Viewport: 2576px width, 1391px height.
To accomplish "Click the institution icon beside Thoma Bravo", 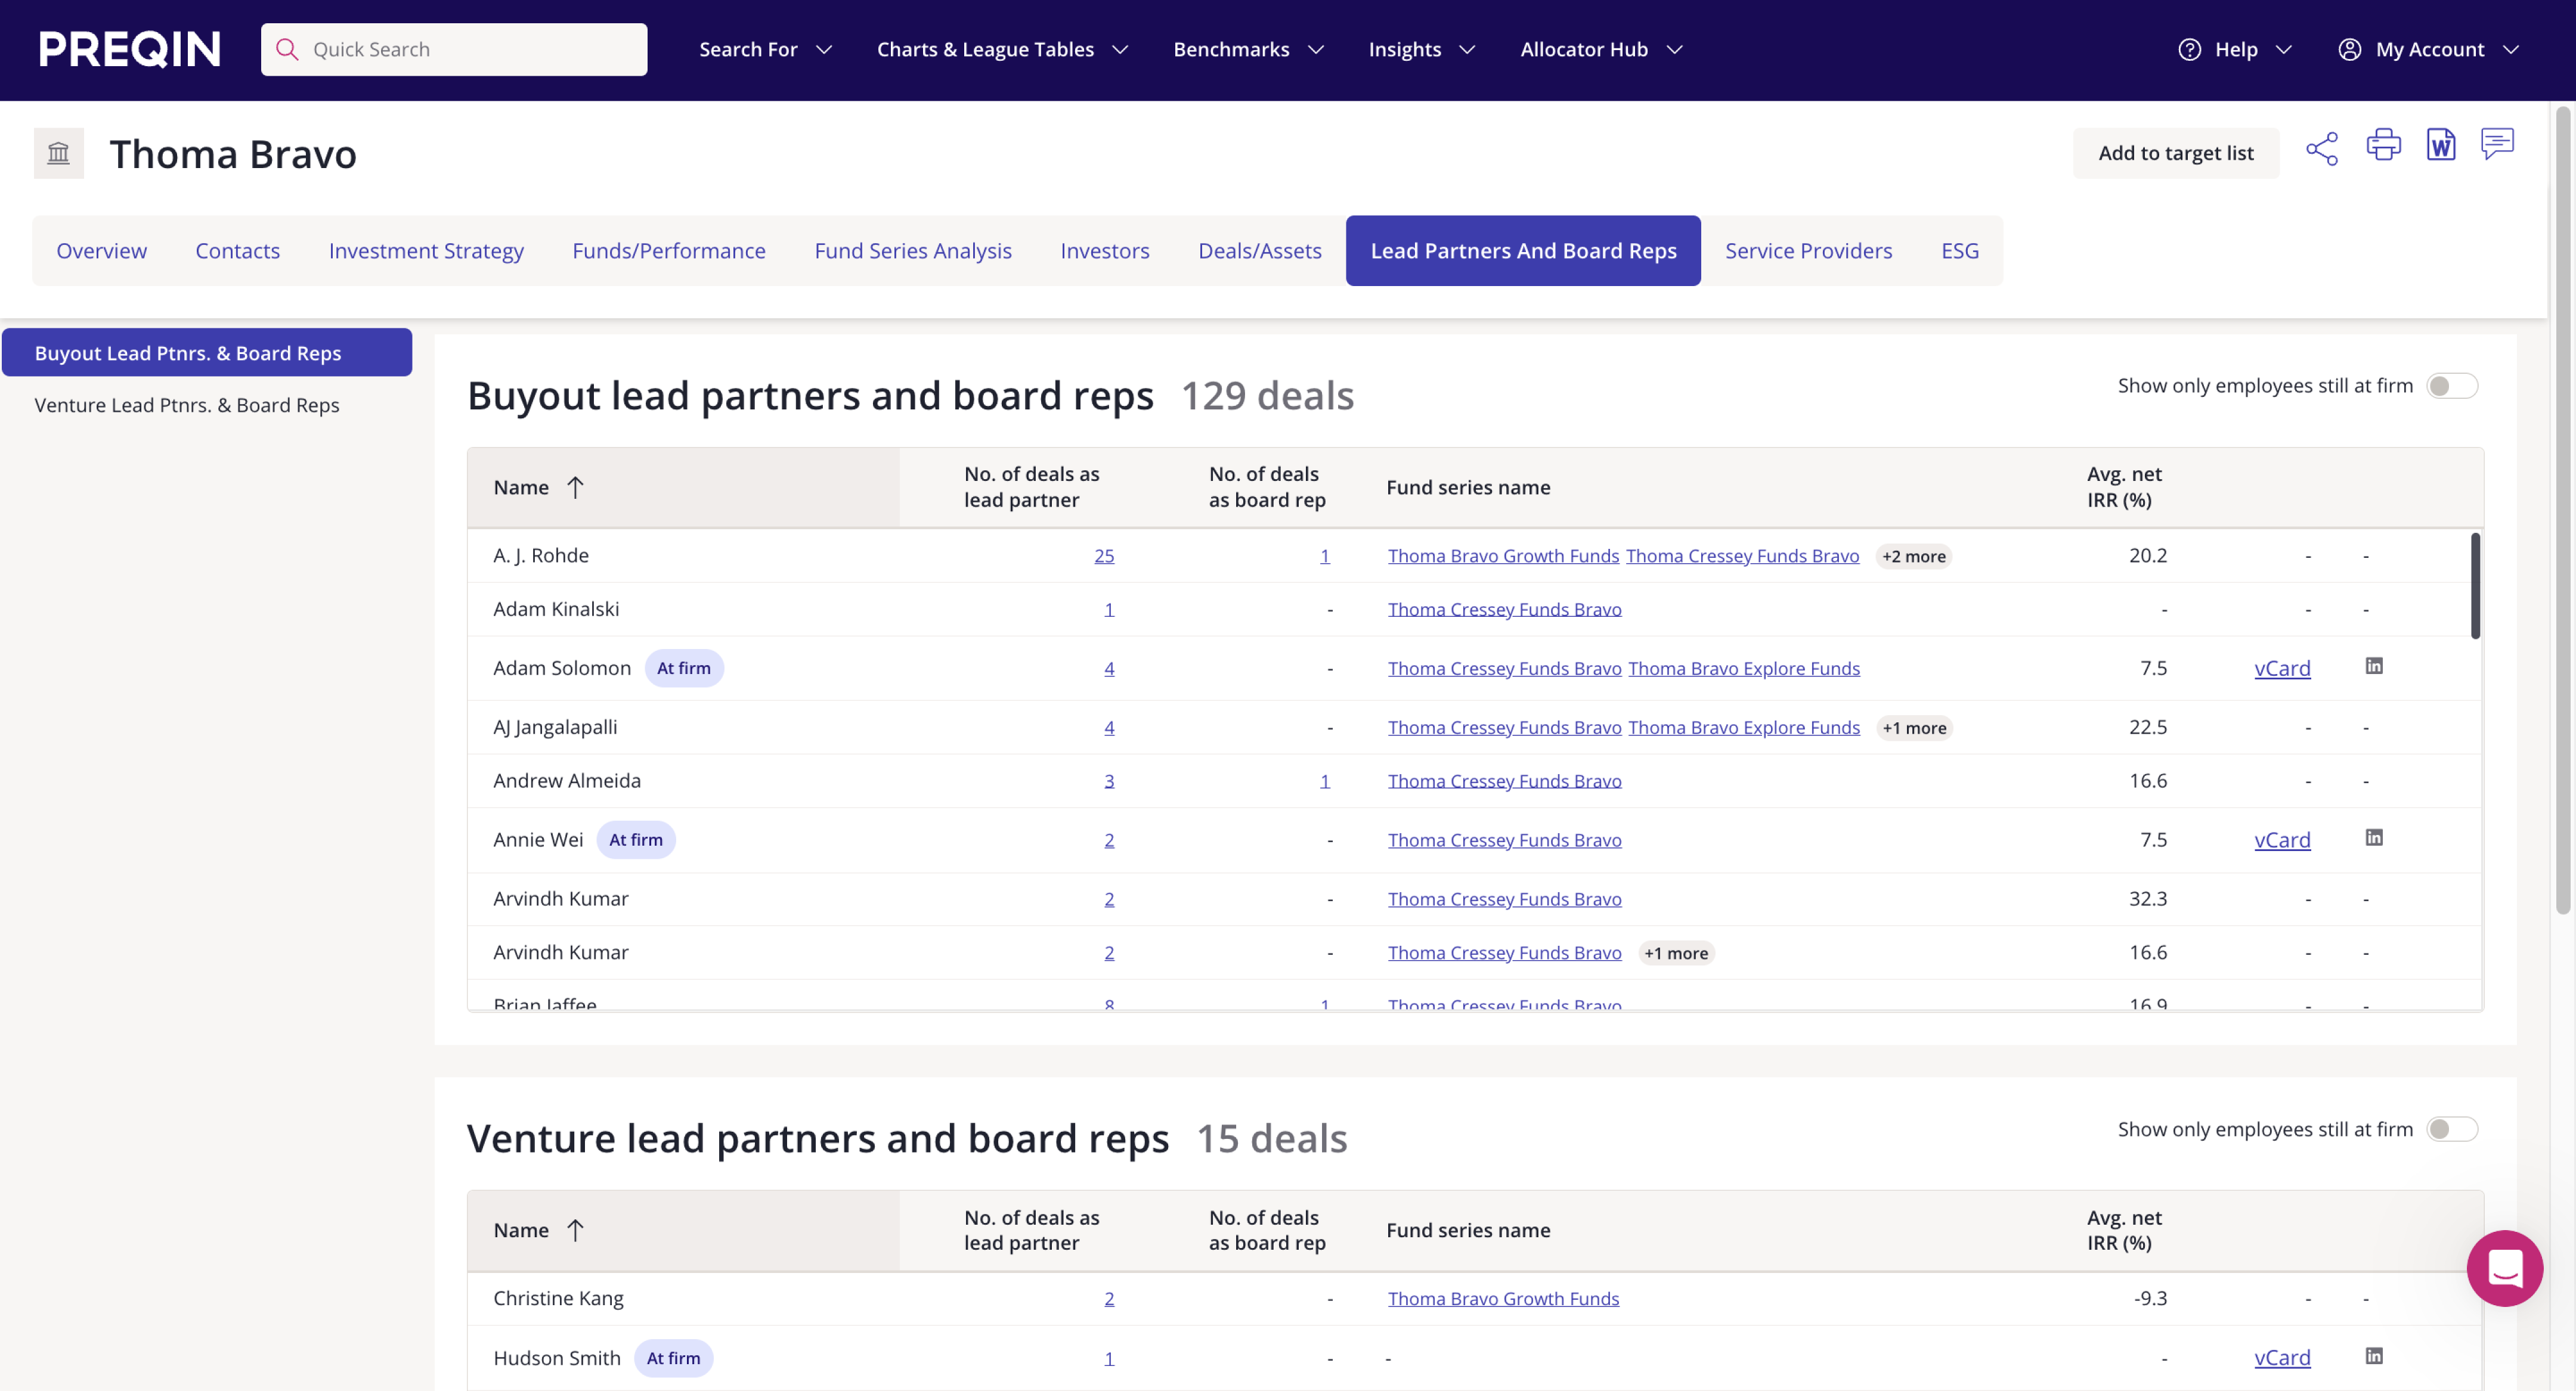I will coord(59,153).
